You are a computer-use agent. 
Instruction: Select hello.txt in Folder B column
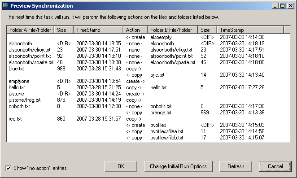pos(158,87)
